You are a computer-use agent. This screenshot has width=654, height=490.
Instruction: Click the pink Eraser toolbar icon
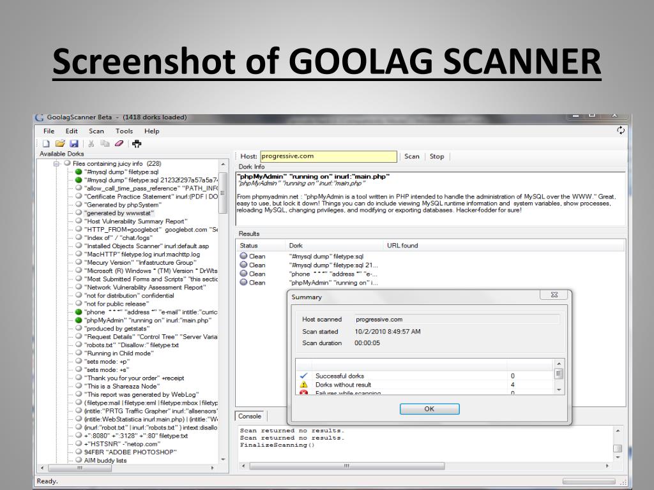pos(119,144)
